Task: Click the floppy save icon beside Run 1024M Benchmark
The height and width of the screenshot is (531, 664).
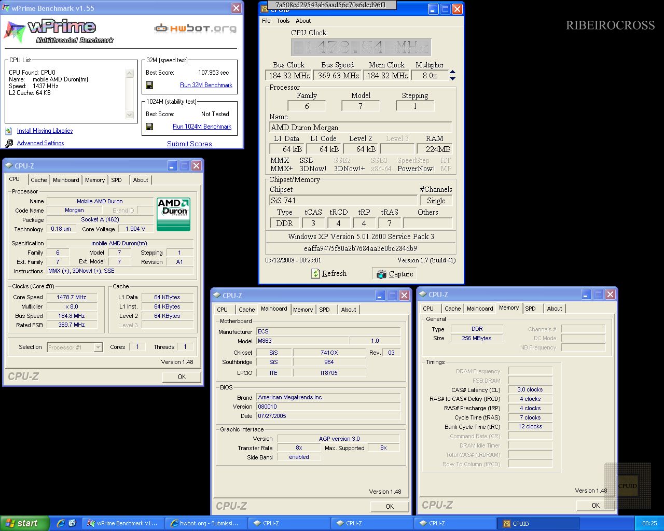Action: click(x=149, y=127)
